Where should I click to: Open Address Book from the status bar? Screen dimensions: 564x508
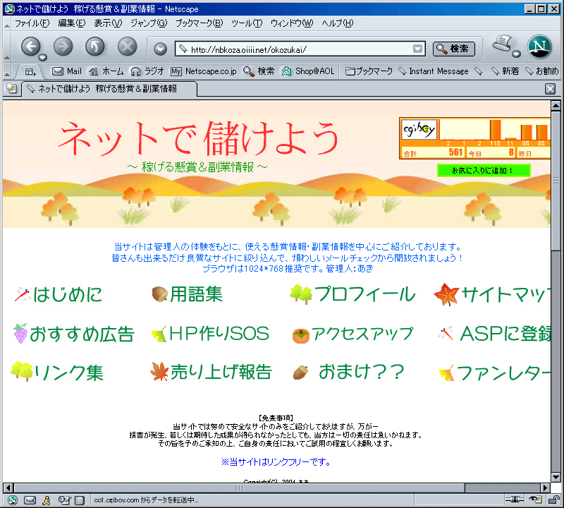(x=79, y=500)
